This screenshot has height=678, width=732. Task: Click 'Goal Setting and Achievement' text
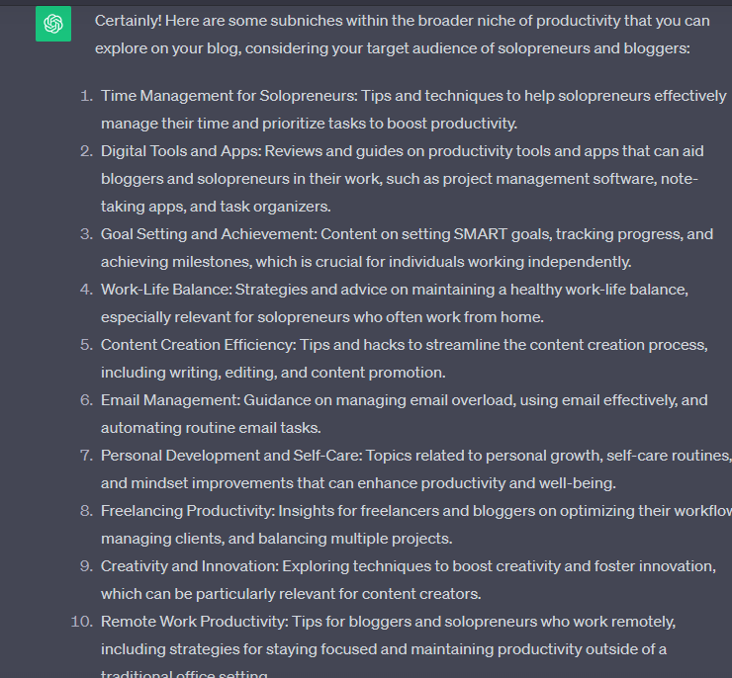pyautogui.click(x=209, y=234)
